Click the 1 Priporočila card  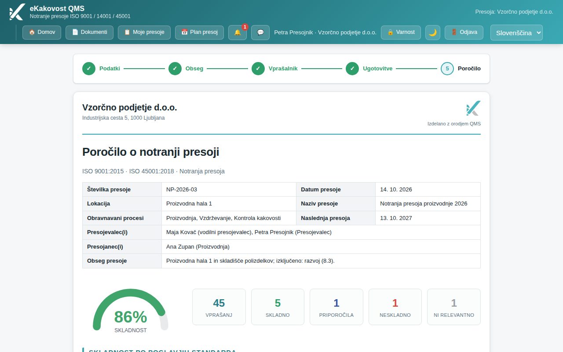tap(336, 307)
